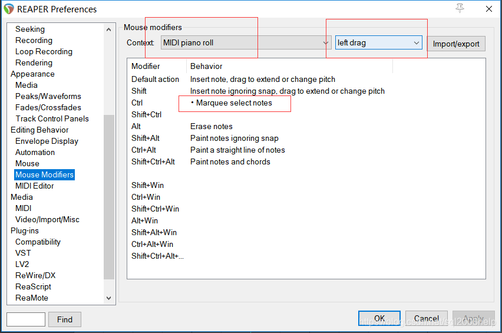Click the OK button
This screenshot has width=502, height=333.
click(379, 318)
